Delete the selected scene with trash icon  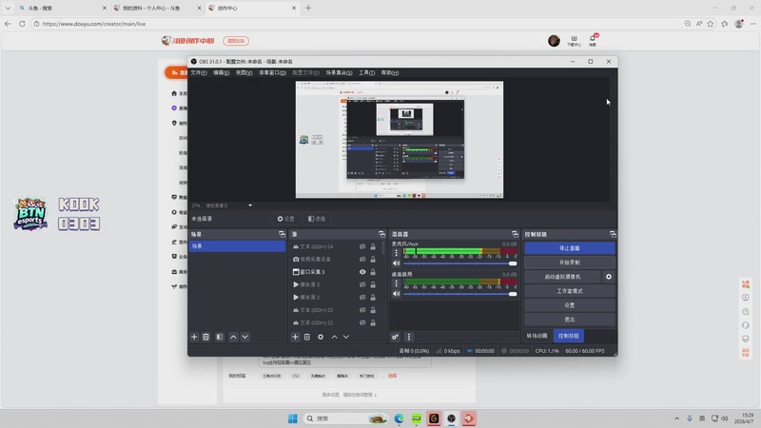[206, 337]
